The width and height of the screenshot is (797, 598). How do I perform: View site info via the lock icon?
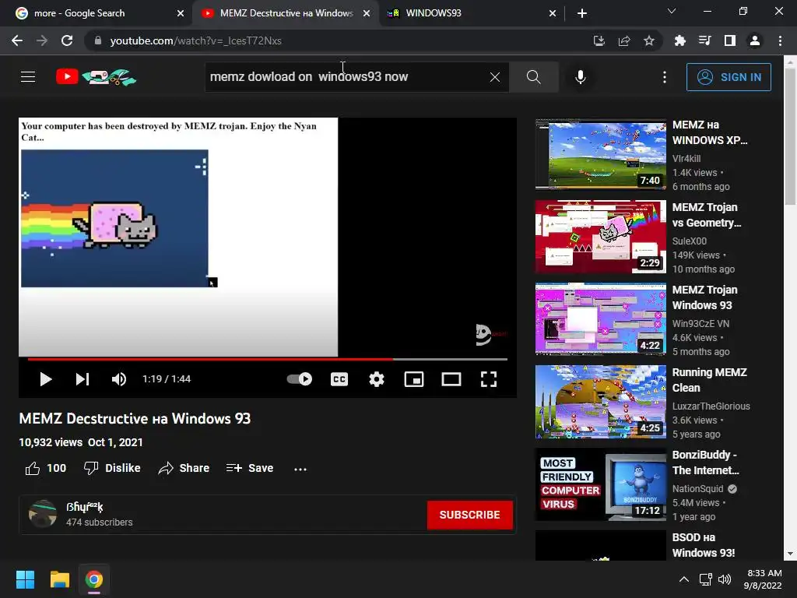click(x=98, y=40)
